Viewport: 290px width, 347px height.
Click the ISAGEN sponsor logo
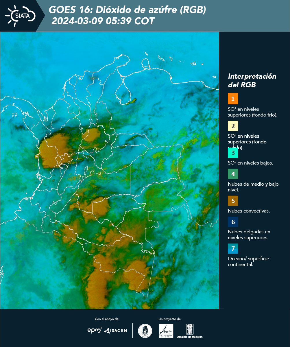coord(116,331)
